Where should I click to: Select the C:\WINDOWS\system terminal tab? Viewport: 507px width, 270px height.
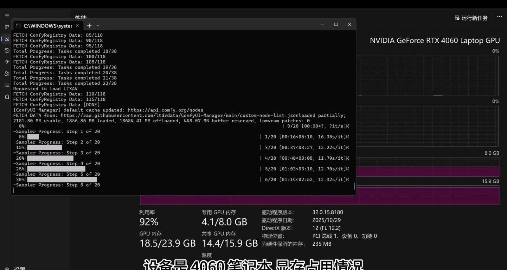(46, 26)
